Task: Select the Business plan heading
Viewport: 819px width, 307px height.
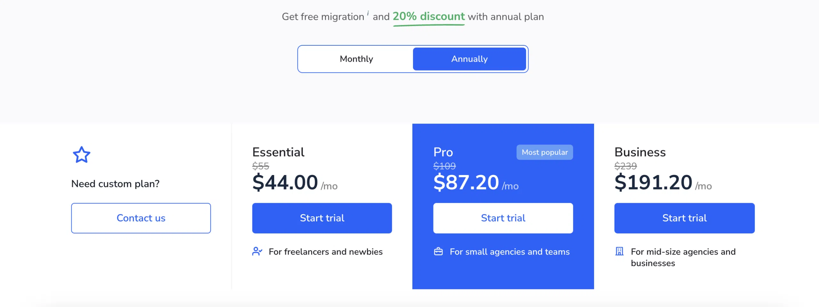Action: (640, 152)
